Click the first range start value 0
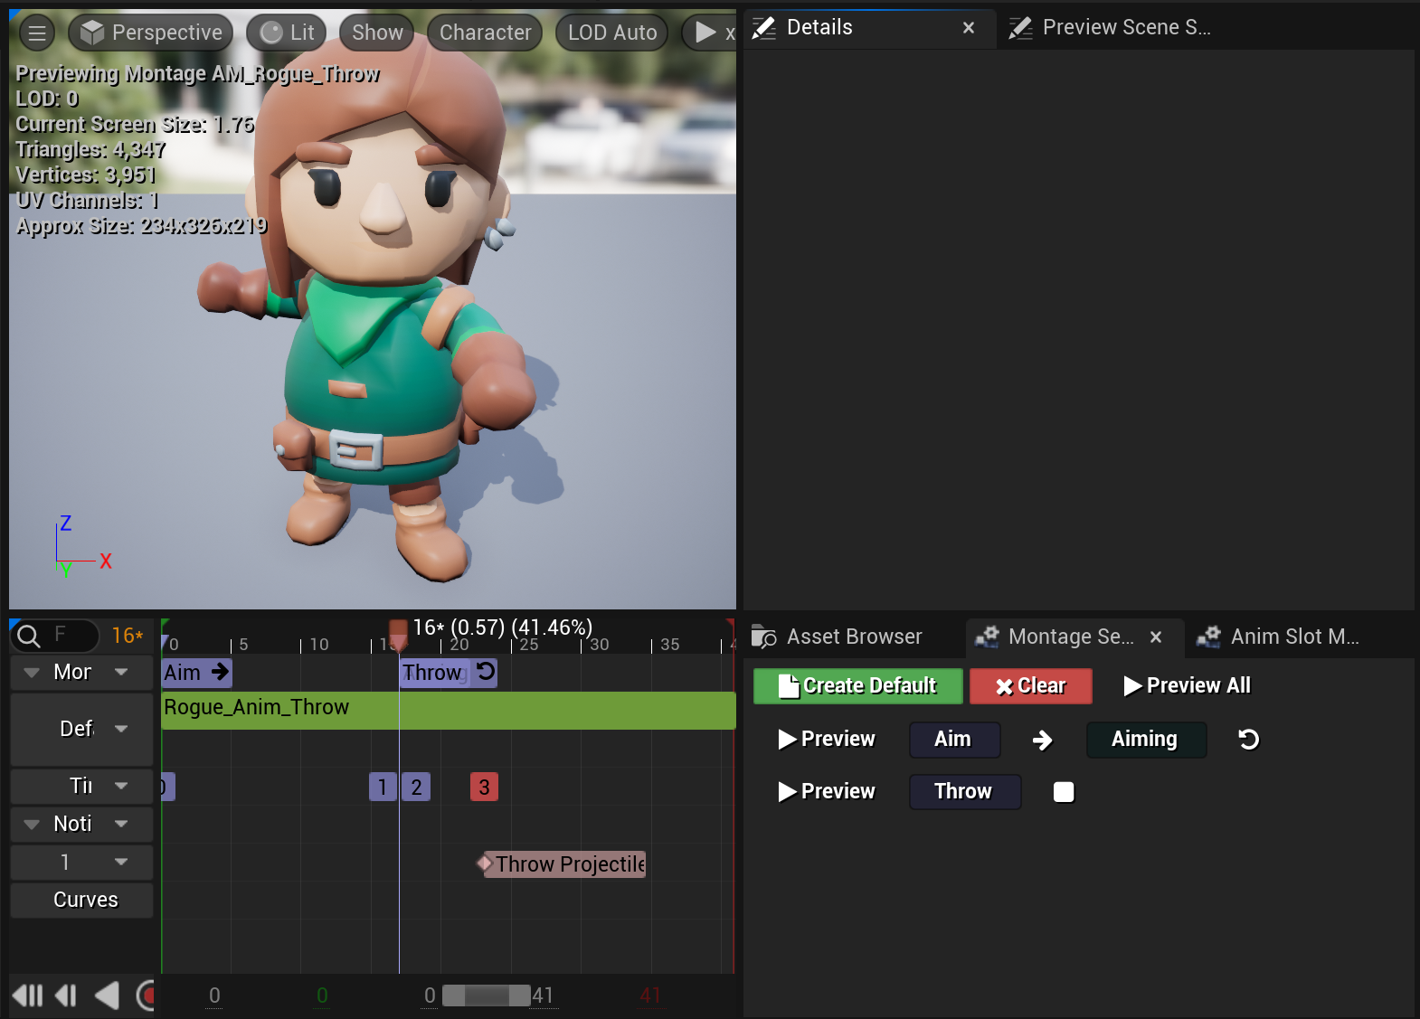 214,995
